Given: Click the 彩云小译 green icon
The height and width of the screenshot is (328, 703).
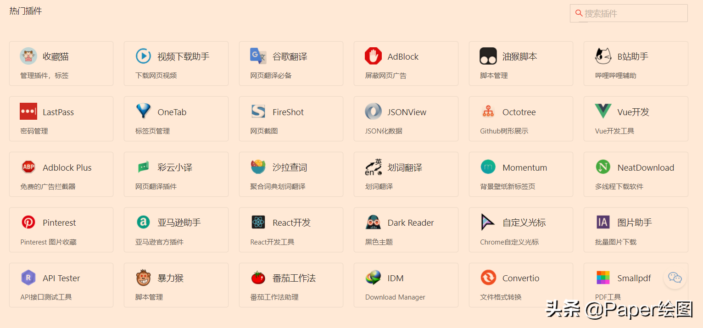Looking at the screenshot, I should tap(144, 167).
